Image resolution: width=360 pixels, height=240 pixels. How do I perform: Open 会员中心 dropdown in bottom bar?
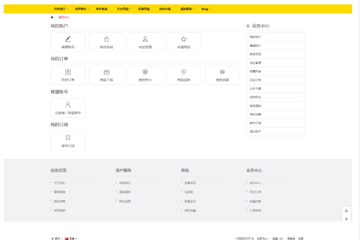pos(263,238)
